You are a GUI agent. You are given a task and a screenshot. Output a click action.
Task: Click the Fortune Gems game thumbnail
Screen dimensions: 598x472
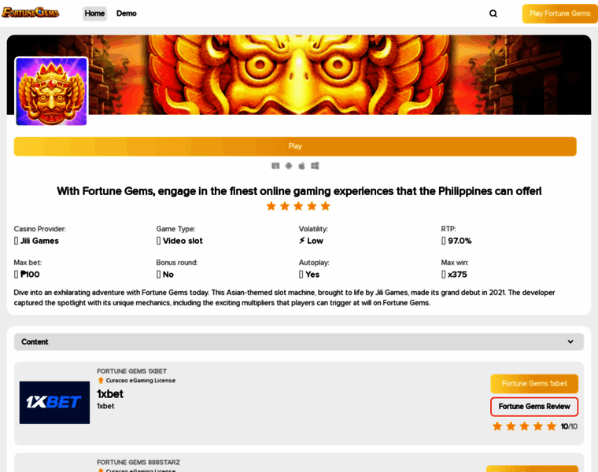51,91
